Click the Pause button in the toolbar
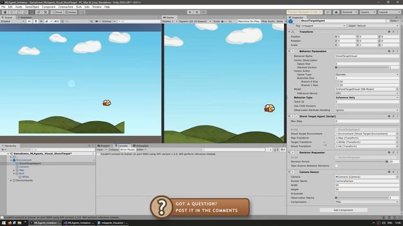Image resolution: width=403 pixels, height=226 pixels. pos(197,12)
